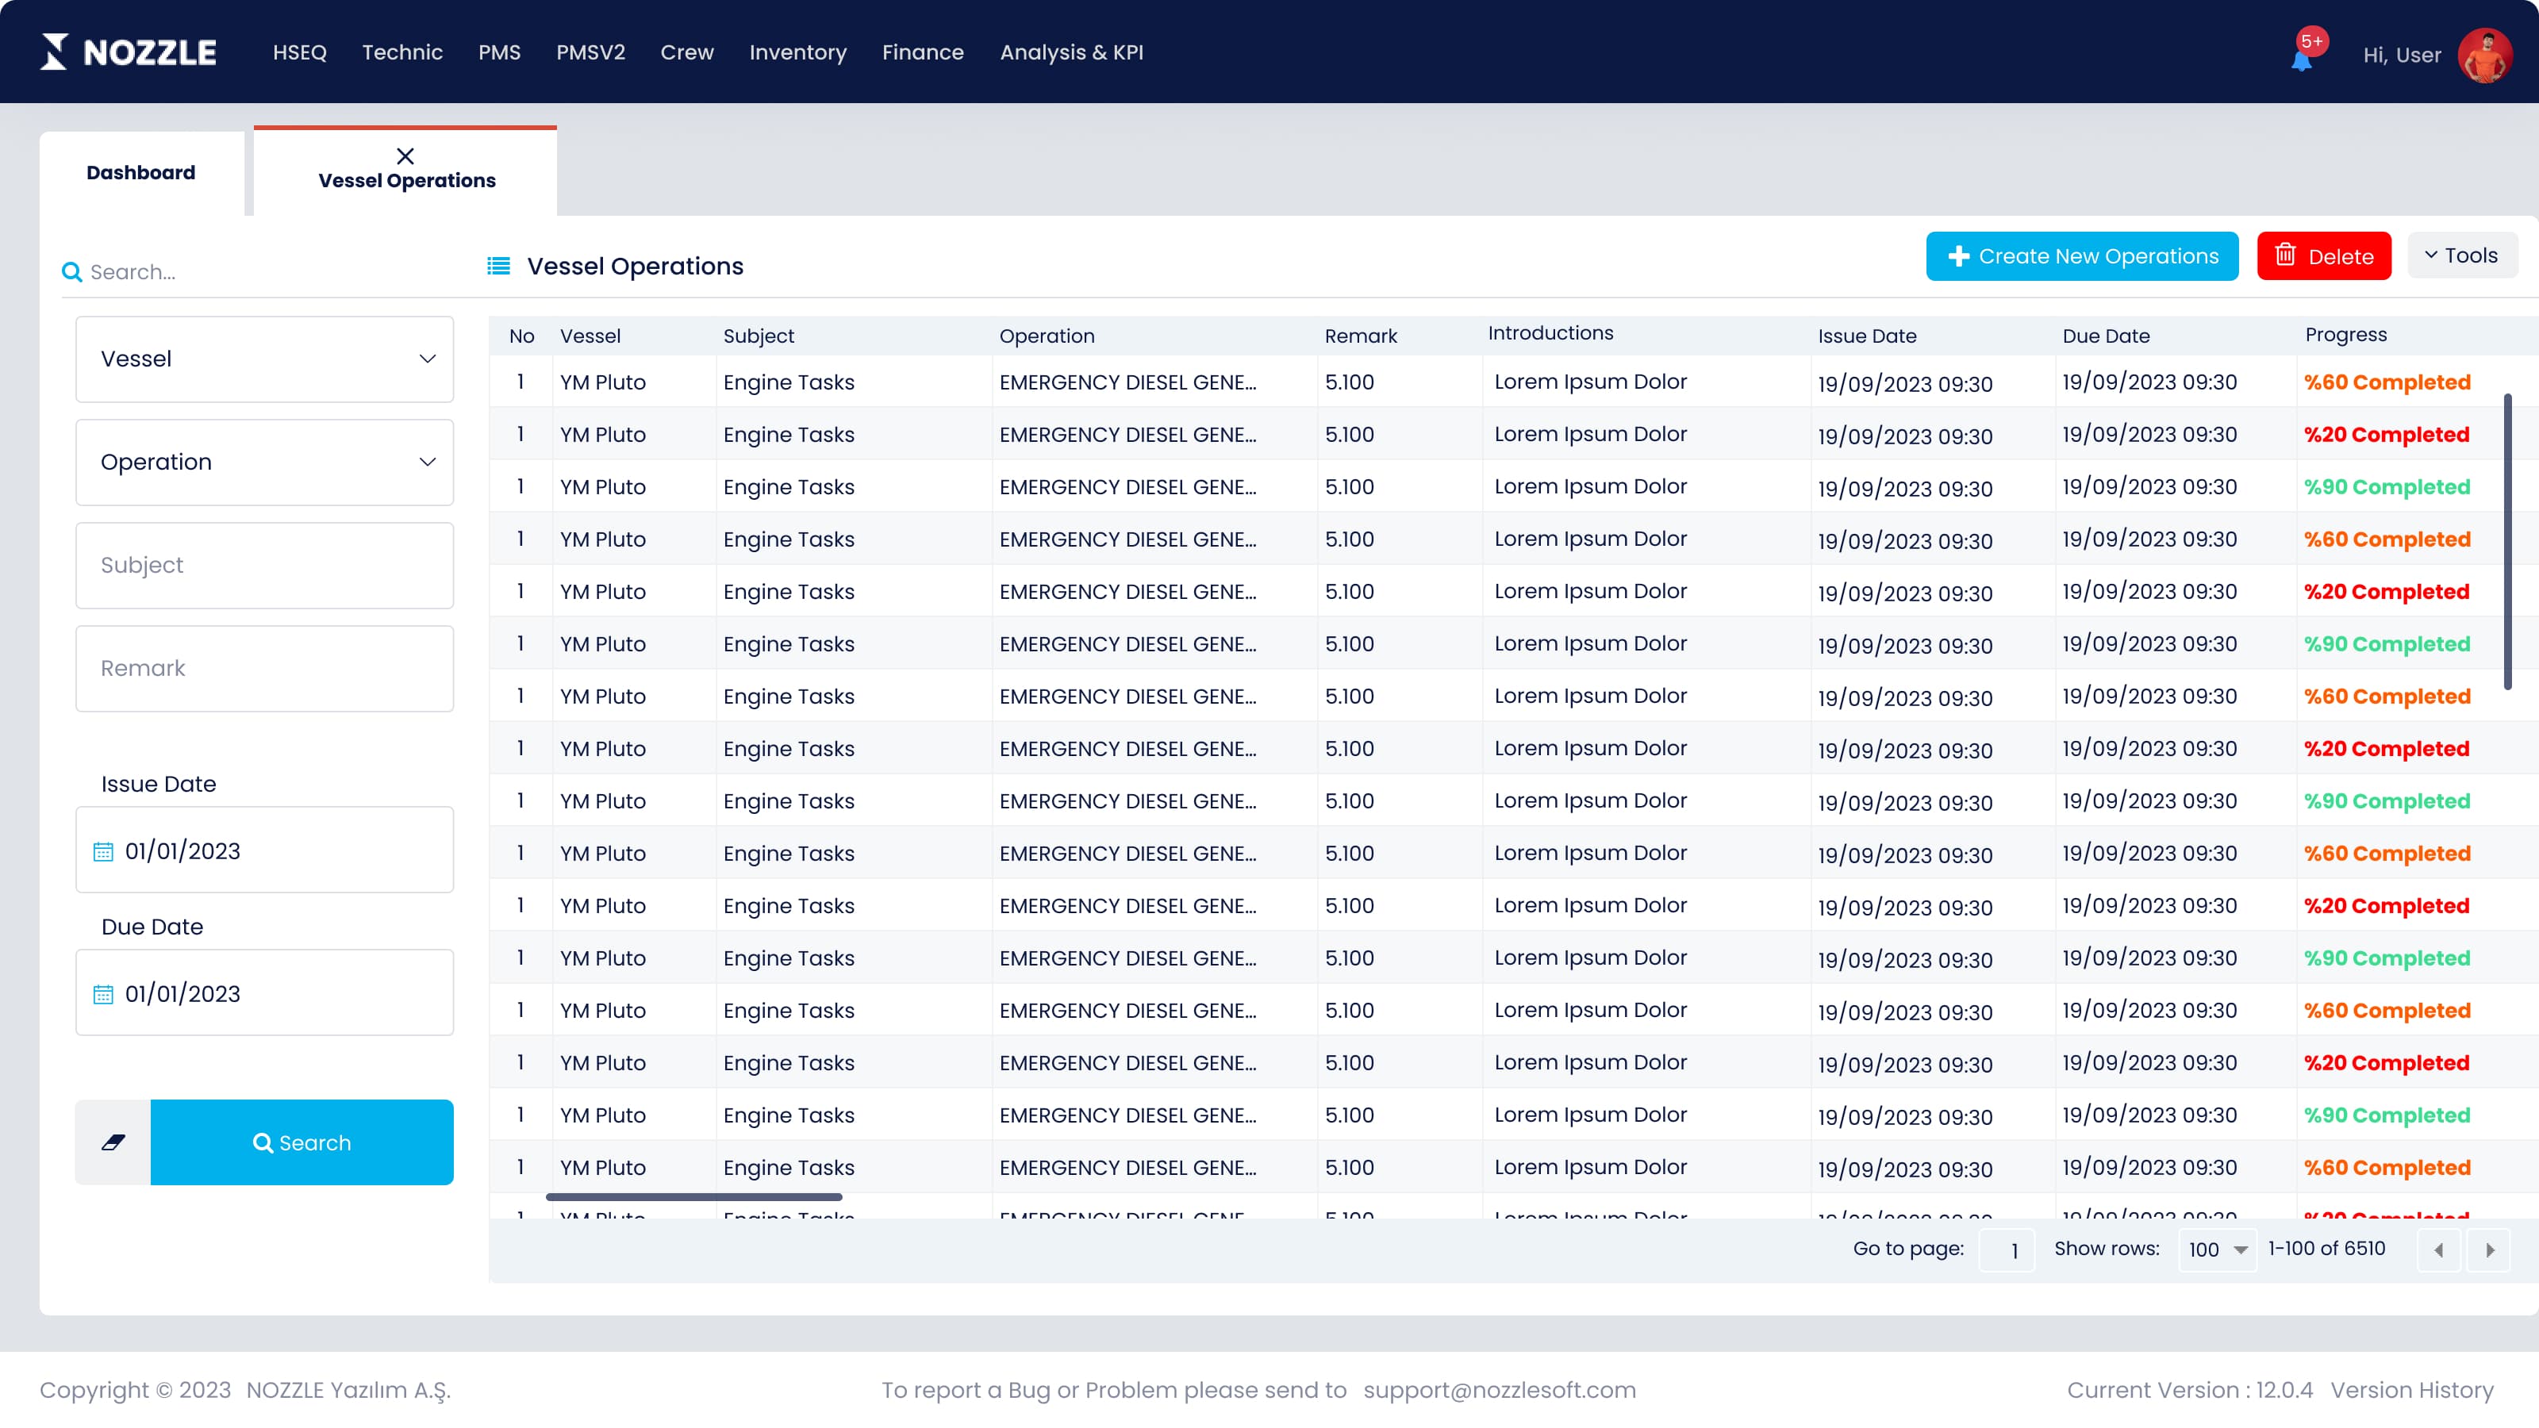Open the Tools dropdown

2462,255
